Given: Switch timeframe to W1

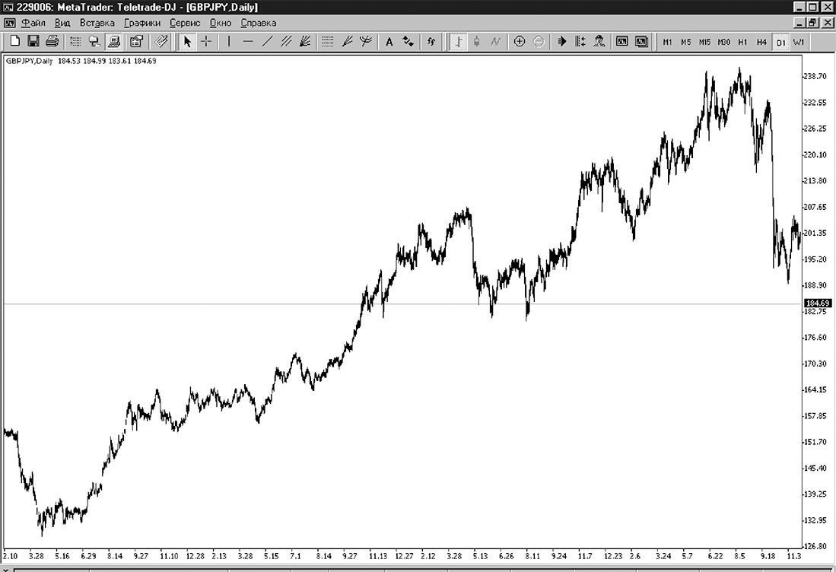Looking at the screenshot, I should point(799,42).
